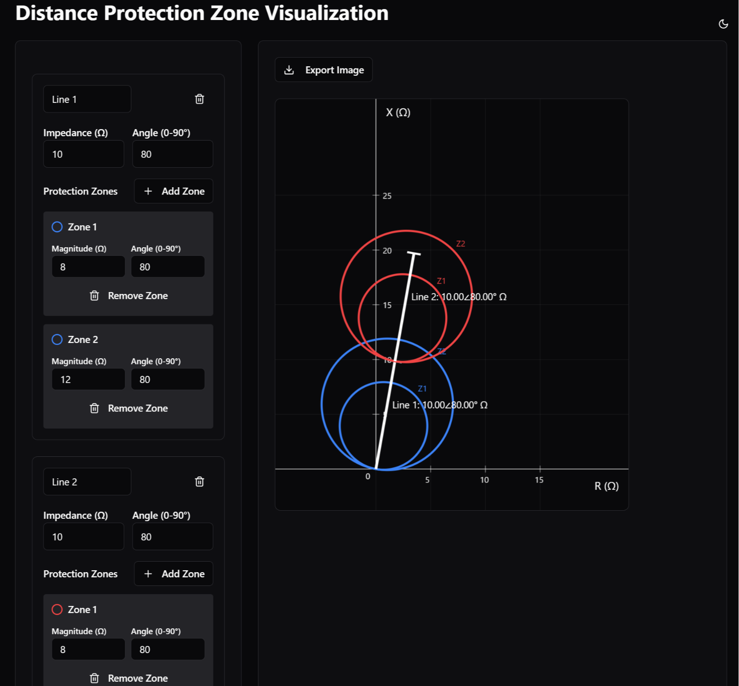Edit Line 1 Zone 2 Magnitude field
739x686 pixels.
coord(88,379)
